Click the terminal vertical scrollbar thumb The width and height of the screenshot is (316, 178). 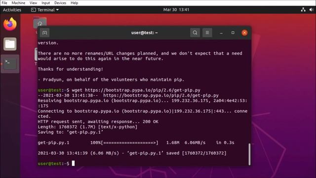click(x=249, y=154)
